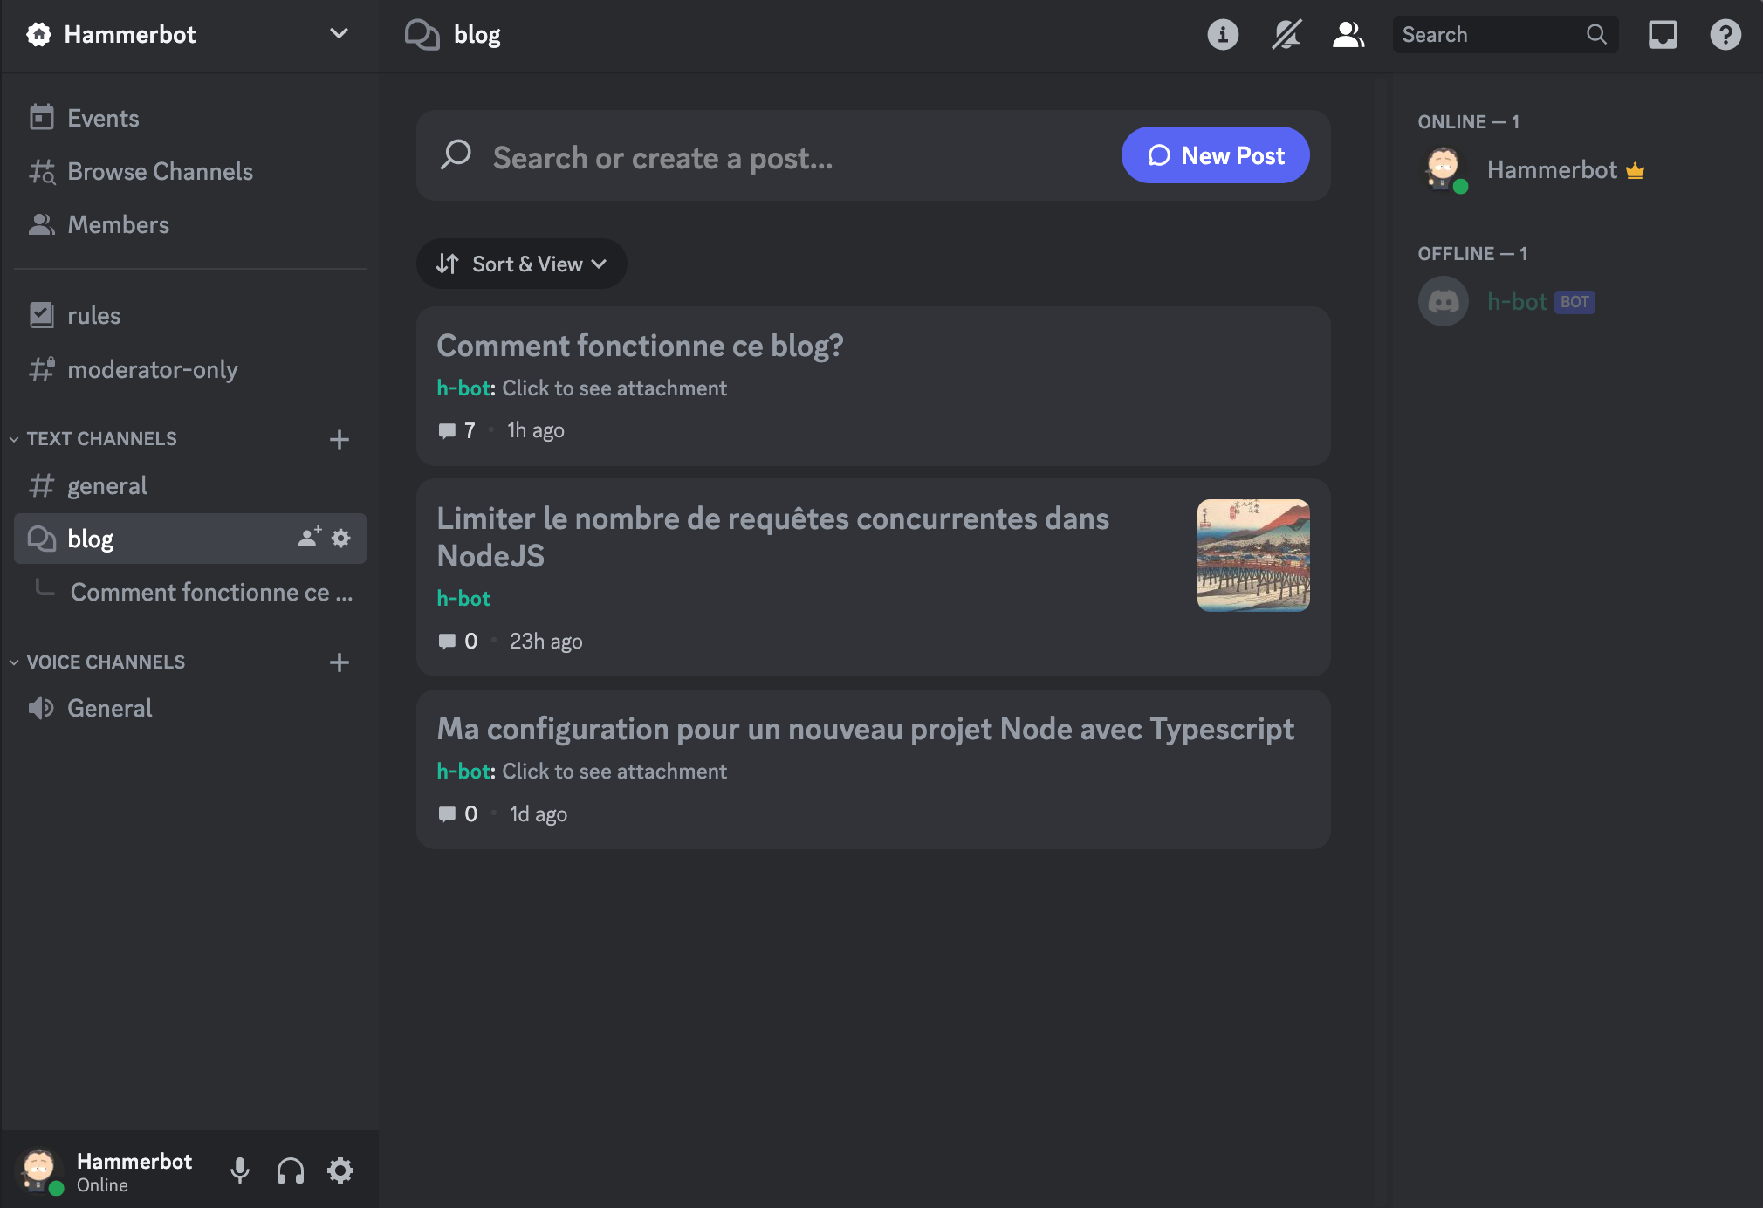Click the Hammerbot user avatar at bottom
This screenshot has height=1208, width=1763.
[39, 1169]
